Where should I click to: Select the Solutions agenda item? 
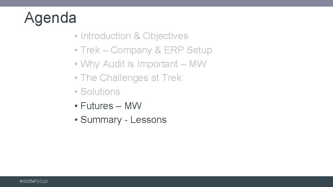coord(100,92)
